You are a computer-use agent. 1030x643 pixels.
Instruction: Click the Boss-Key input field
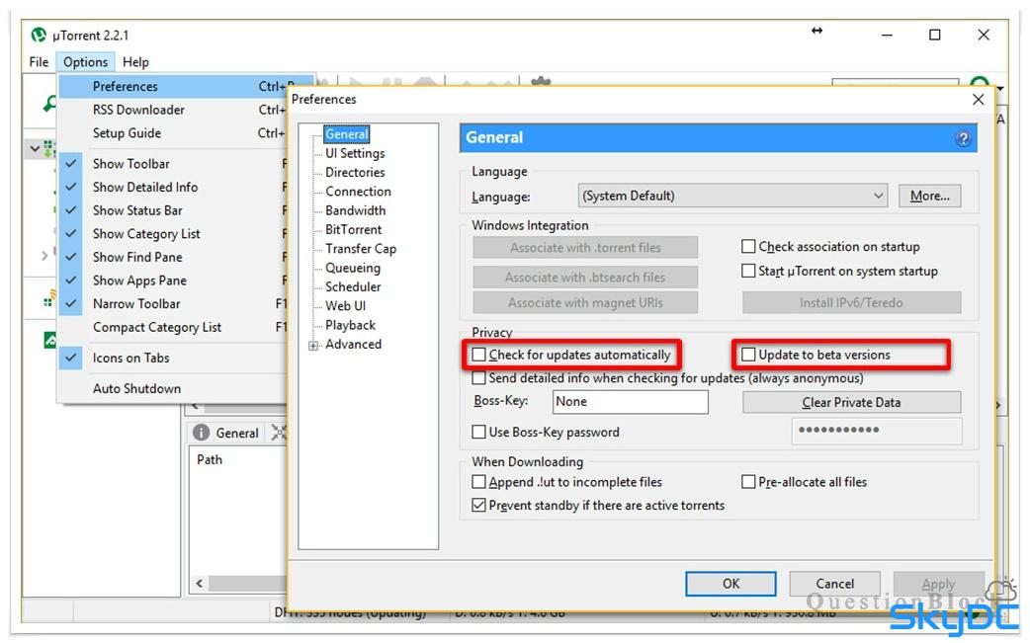click(630, 402)
